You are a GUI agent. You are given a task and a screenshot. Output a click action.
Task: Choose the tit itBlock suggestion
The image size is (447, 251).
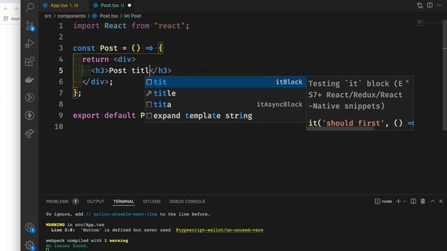click(225, 82)
